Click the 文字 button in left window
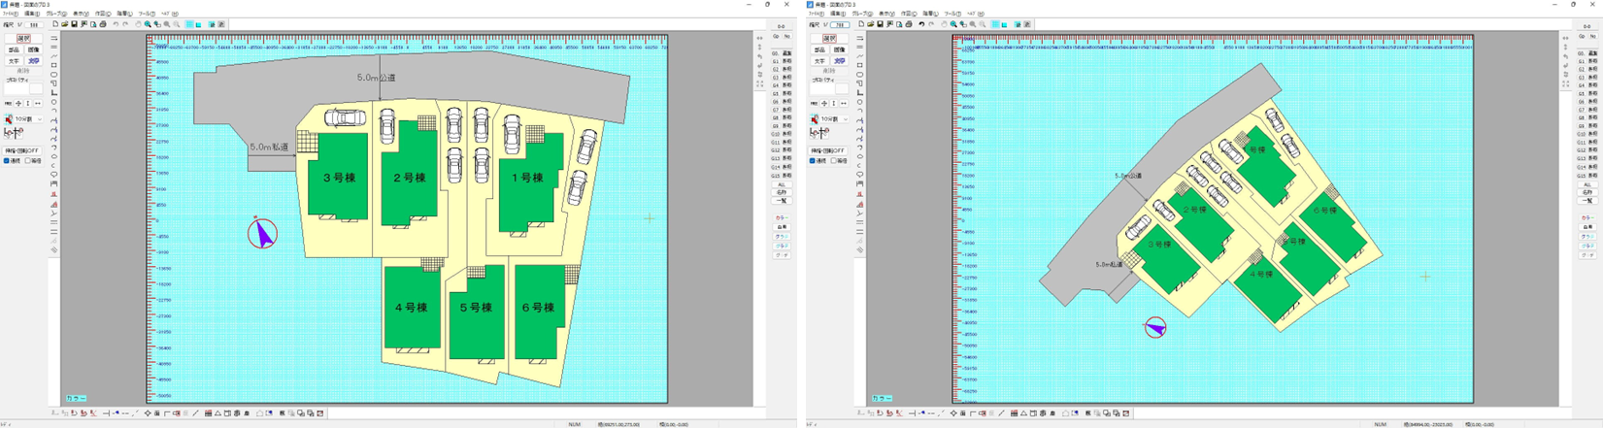Image resolution: width=1603 pixels, height=428 pixels. point(14,60)
